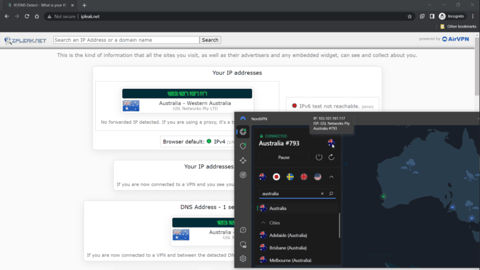This screenshot has height=270, width=480.
Task: Click the NordVPN server list scrollbar
Action: tap(339, 226)
